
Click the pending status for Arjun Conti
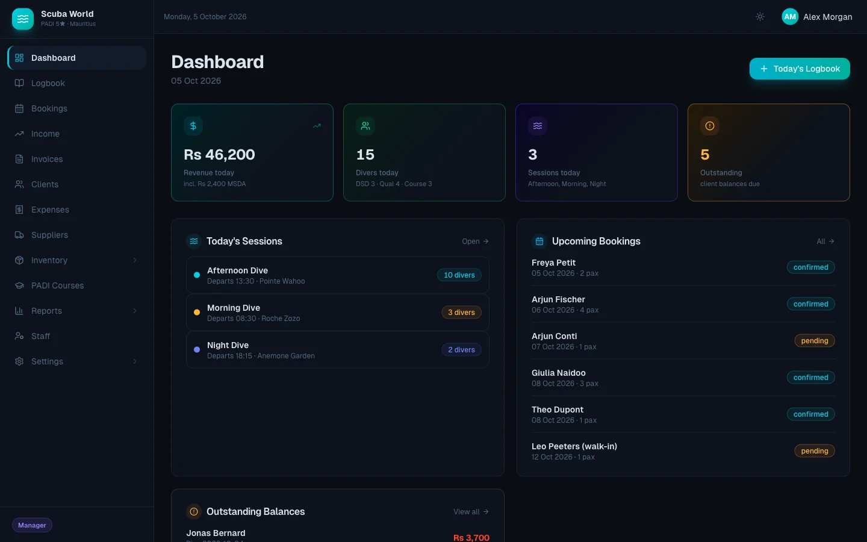(x=815, y=341)
